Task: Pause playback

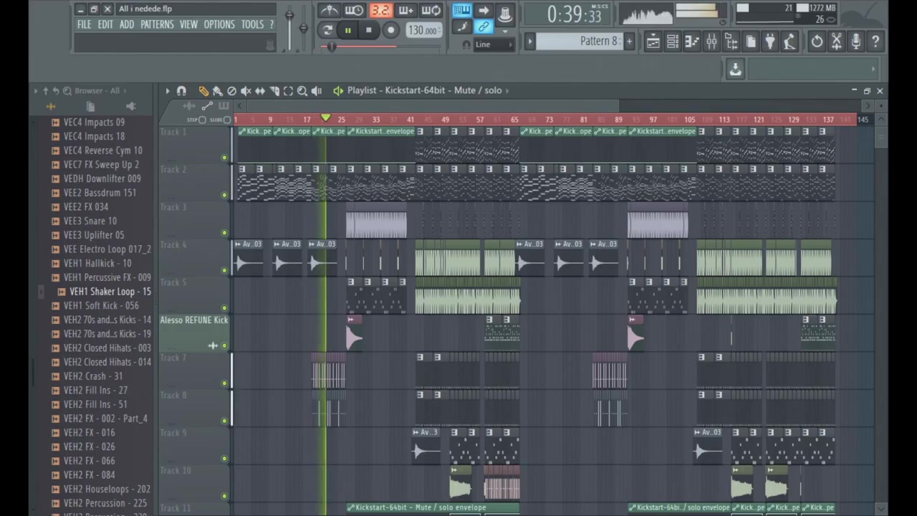Action: (x=347, y=30)
